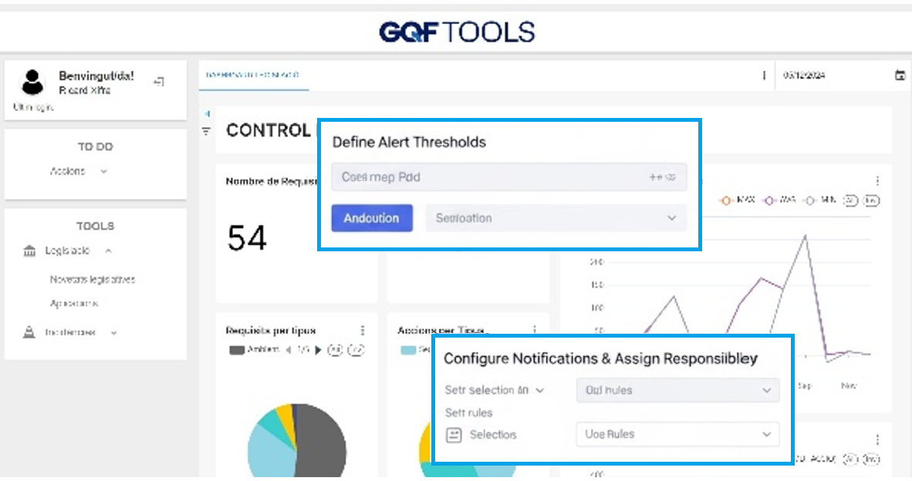Image resolution: width=912 pixels, height=481 pixels.
Task: Click the blue Andoution button
Action: pyautogui.click(x=372, y=218)
